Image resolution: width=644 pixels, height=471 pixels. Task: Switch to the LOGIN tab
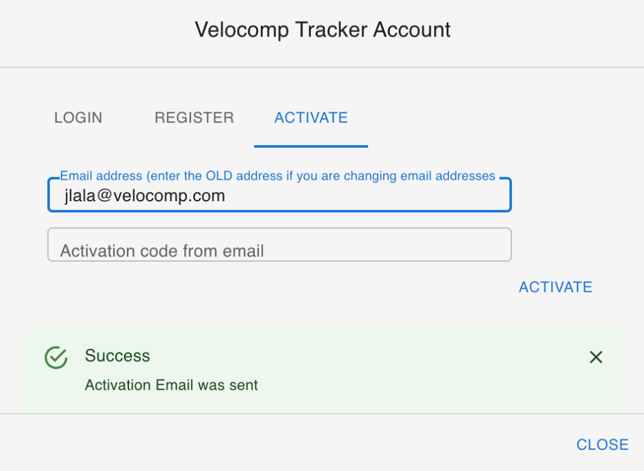tap(78, 118)
